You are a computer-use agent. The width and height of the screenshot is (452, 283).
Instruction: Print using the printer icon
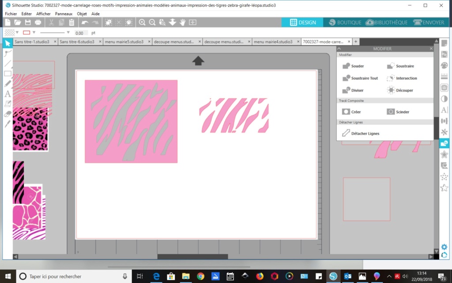click(38, 22)
